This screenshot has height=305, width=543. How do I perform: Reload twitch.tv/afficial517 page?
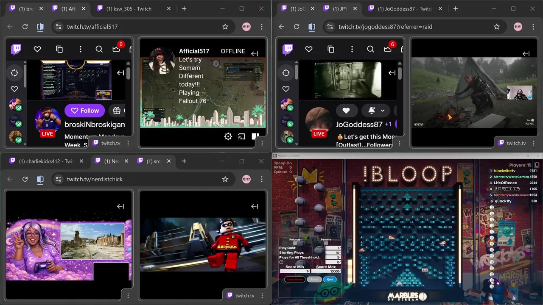(25, 27)
